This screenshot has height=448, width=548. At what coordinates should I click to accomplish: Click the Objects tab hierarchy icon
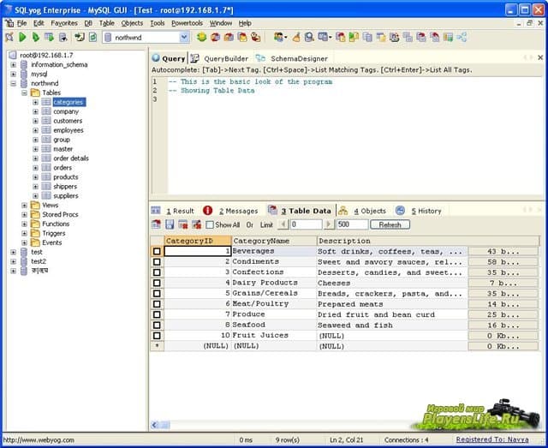tap(342, 211)
